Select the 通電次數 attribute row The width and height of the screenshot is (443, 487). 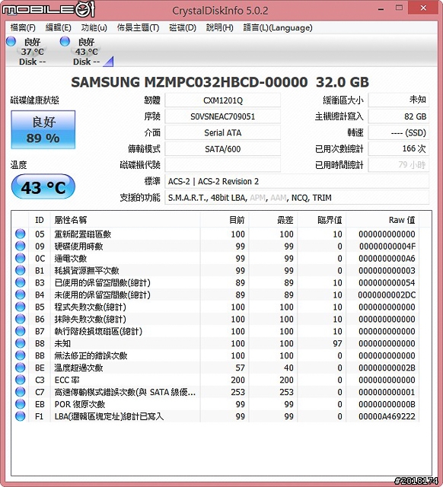tap(215, 258)
